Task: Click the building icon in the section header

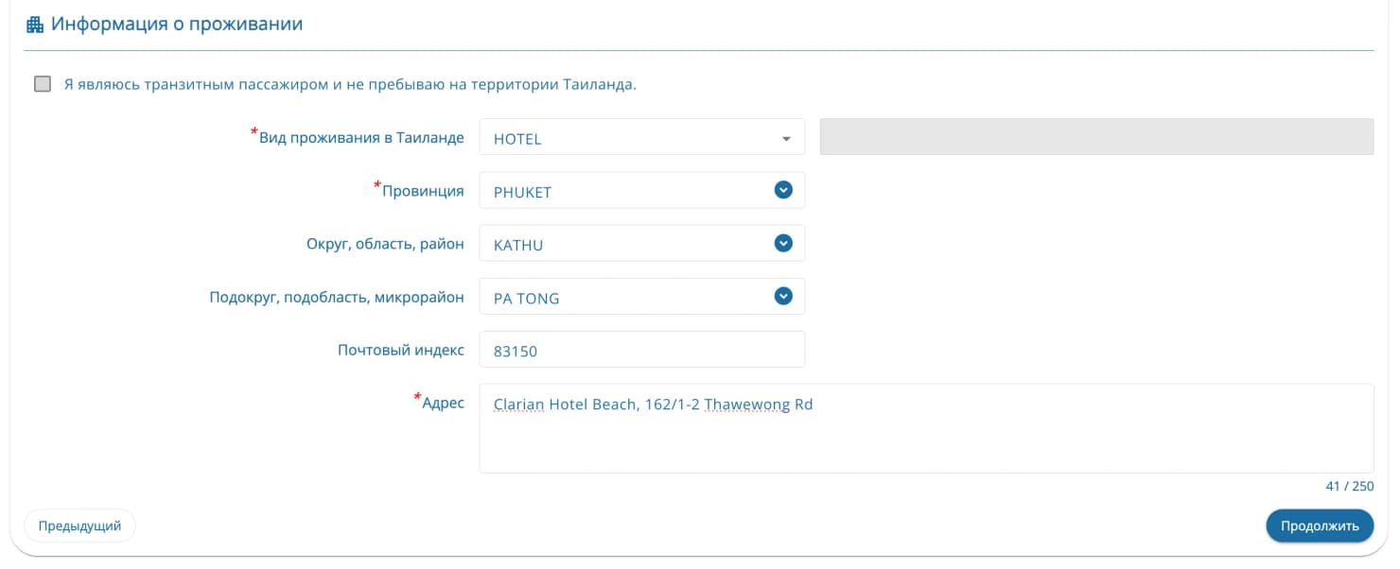Action: point(35,25)
